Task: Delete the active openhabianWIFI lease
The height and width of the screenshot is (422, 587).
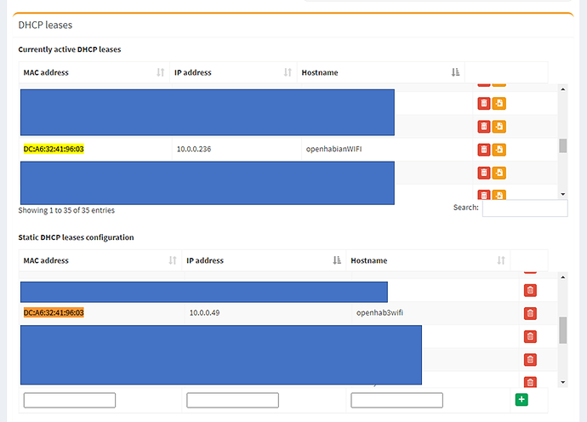Action: point(483,150)
